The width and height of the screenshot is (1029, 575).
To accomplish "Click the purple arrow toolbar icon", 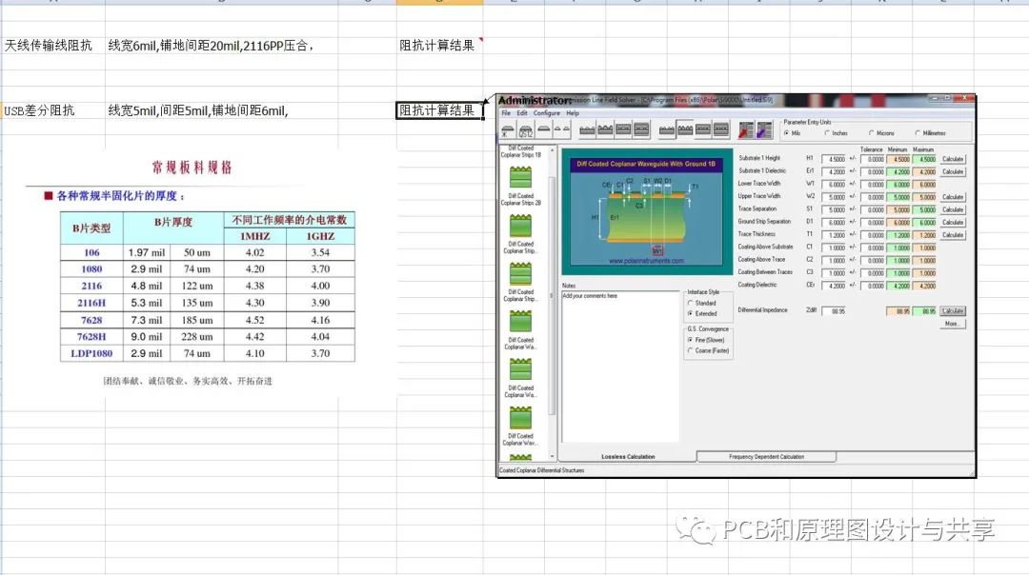I will pos(764,129).
